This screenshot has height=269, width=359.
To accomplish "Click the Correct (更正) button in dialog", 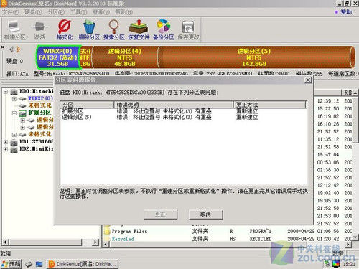I will coord(160,214).
